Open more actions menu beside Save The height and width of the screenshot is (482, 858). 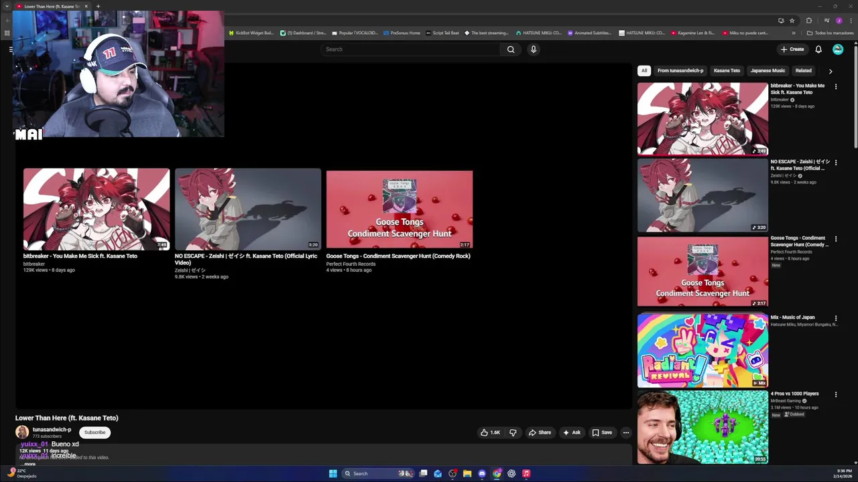tap(626, 432)
